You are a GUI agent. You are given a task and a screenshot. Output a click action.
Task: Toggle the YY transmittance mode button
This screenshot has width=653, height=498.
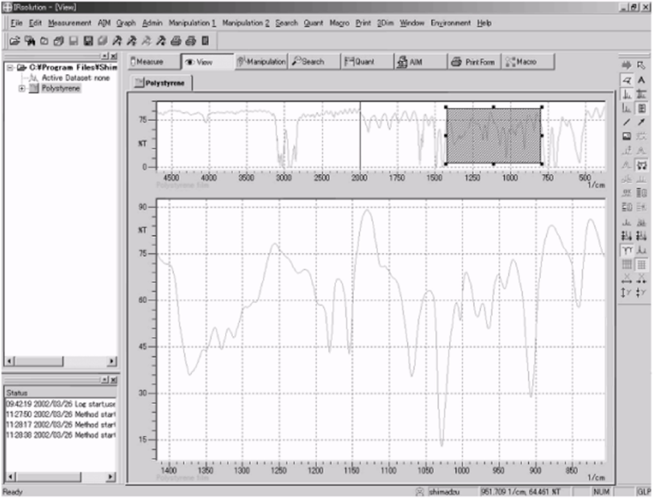[626, 250]
